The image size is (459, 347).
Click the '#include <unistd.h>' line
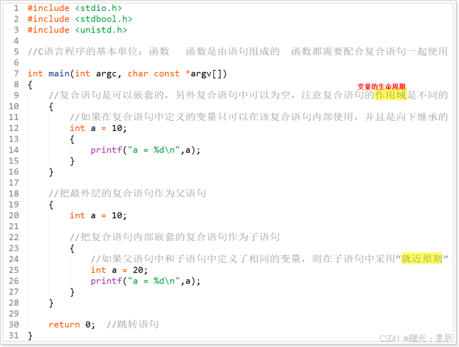point(77,30)
